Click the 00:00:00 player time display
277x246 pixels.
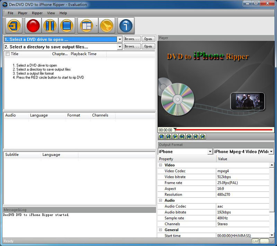click(x=166, y=130)
